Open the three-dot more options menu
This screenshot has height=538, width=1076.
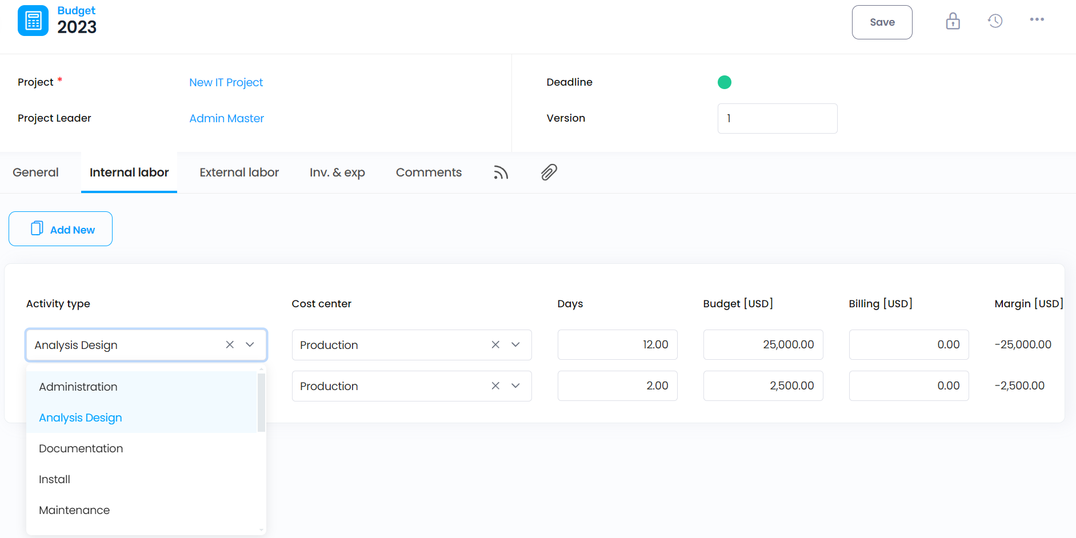click(x=1037, y=19)
